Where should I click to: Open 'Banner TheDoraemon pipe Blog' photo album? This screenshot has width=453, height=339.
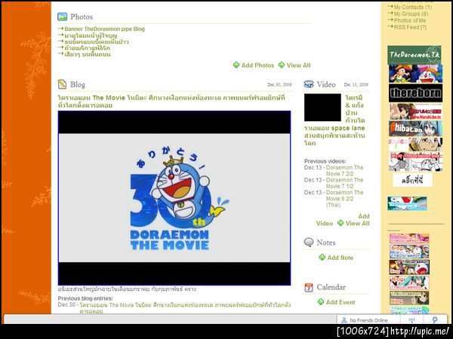(105, 29)
